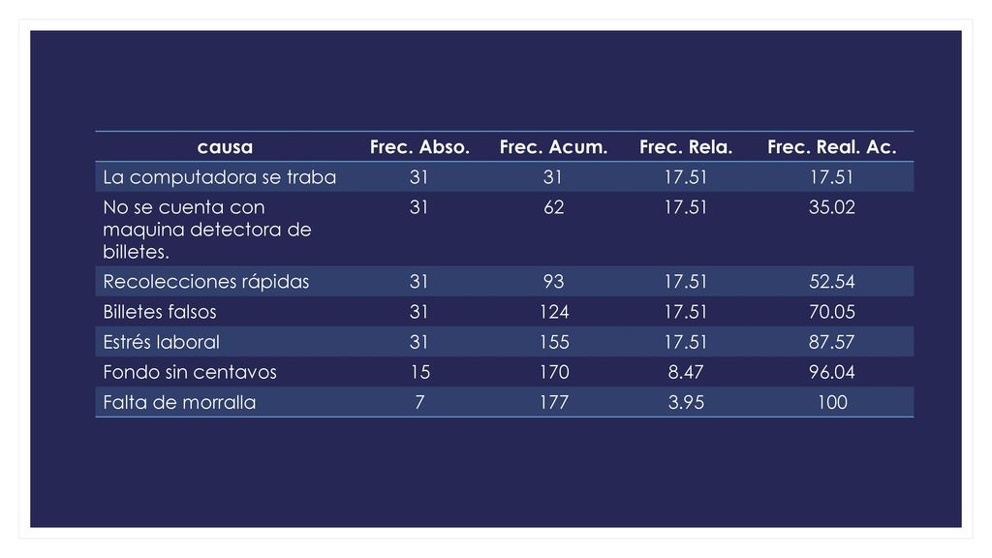Click the 'Frec. Acum.' header cell
The image size is (992, 558).
(553, 147)
